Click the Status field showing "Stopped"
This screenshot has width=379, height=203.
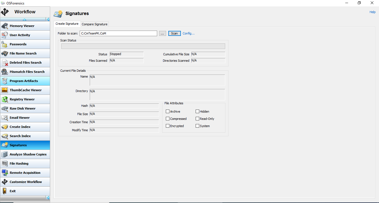click(x=127, y=54)
